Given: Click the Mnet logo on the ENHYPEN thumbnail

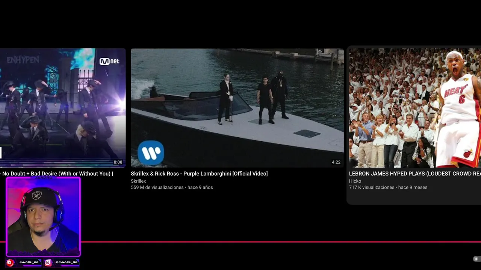Looking at the screenshot, I should pos(109,61).
